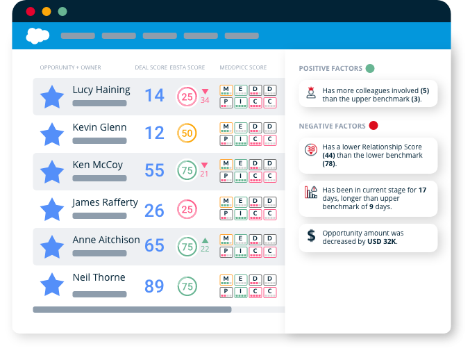This screenshot has height=353, width=470.
Task: Click the Salesforce cloud logo
Action: (37, 35)
